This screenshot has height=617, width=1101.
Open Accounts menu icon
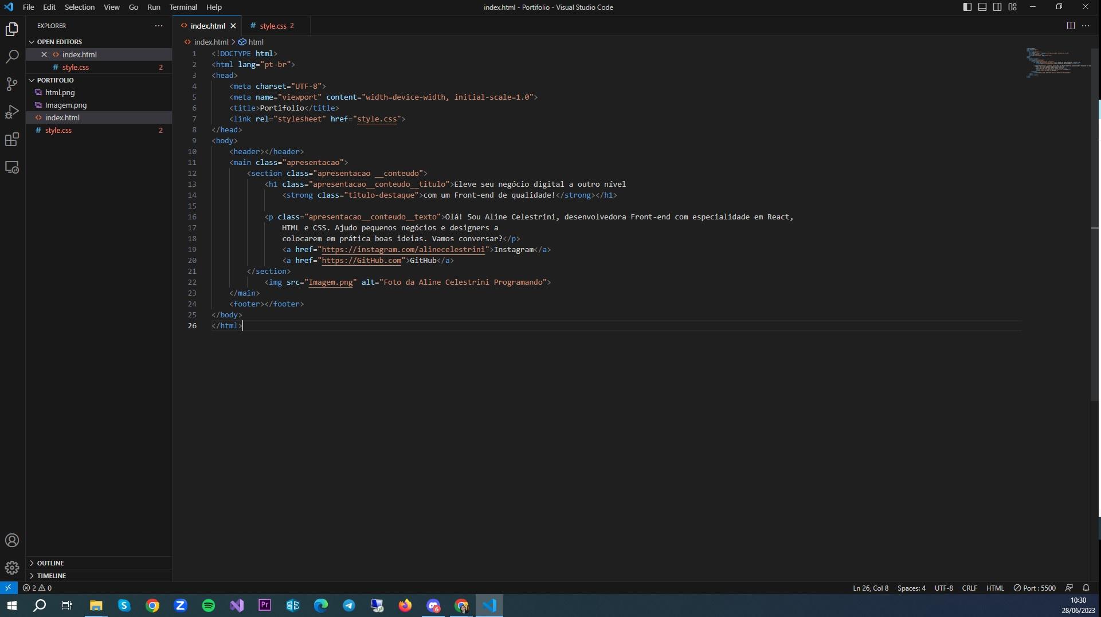point(12,540)
